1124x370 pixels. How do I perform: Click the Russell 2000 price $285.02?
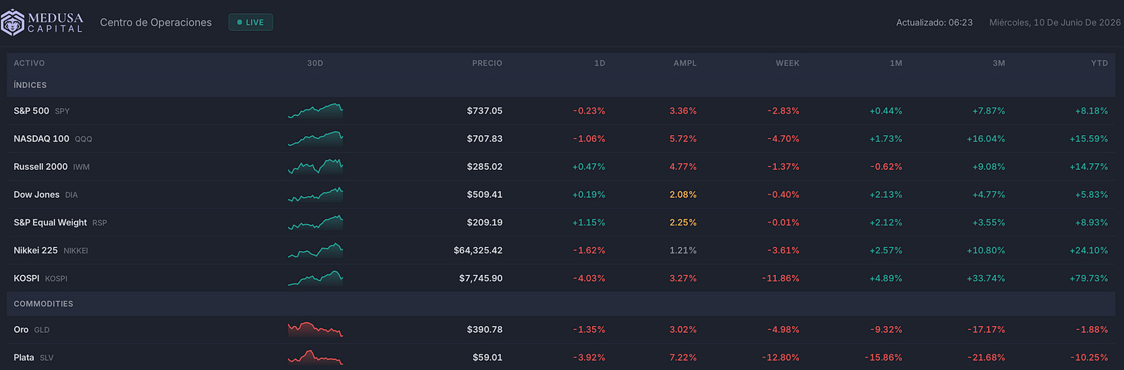(x=485, y=166)
